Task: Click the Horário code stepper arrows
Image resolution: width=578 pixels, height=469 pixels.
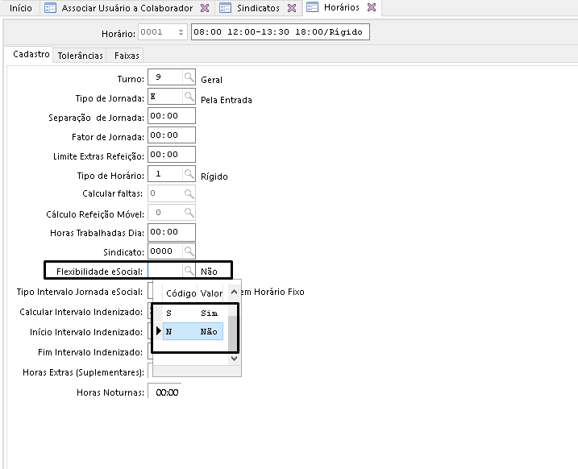Action: tap(181, 32)
